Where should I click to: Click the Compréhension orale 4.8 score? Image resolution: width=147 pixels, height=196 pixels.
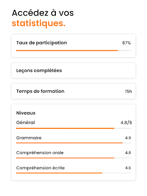coord(128,153)
